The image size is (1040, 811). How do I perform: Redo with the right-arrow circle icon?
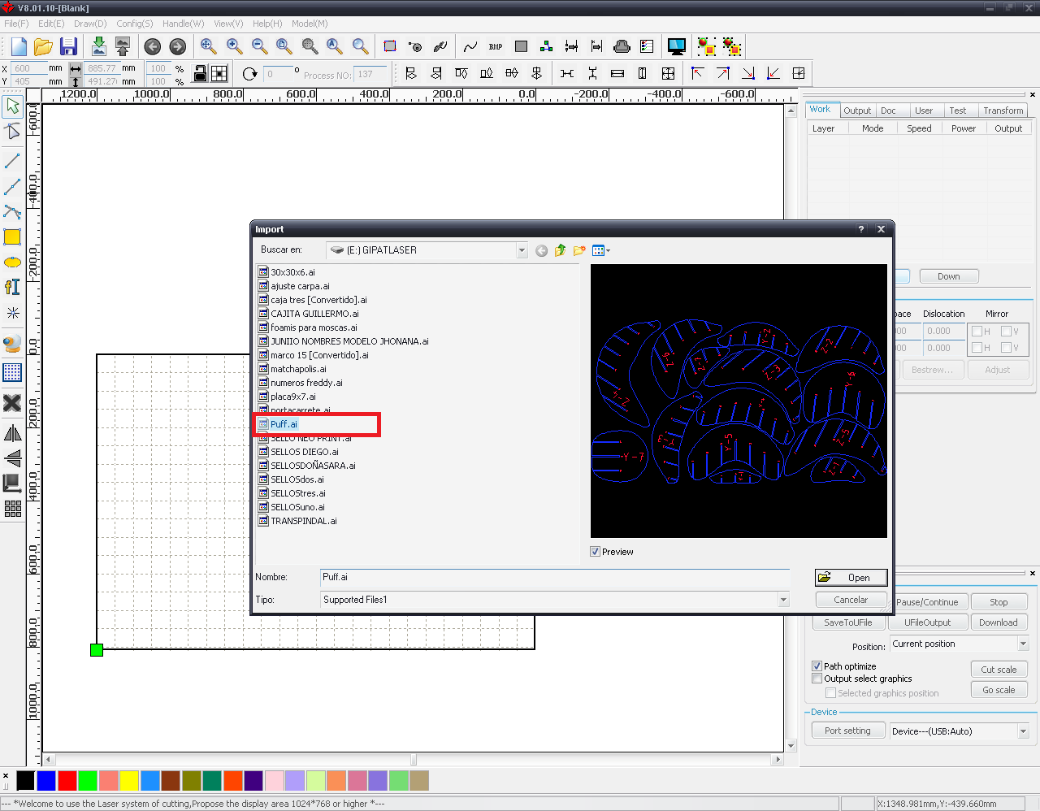point(177,47)
